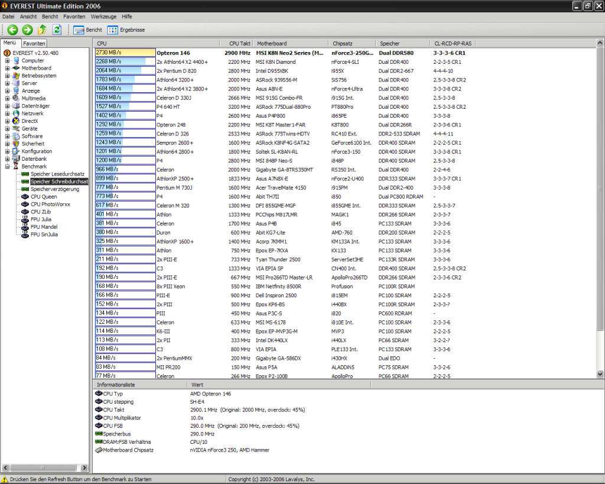Screen dimensions: 605x484
Task: Sort by the Motherboard column header
Action: (291, 43)
